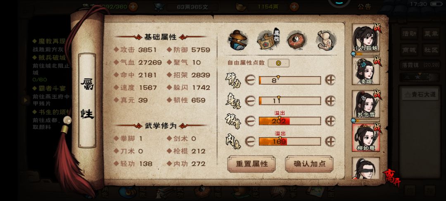Viewport: 446px width, 201px height.
Task: Select 小九狐妖 character portrait
Action: click(x=366, y=38)
